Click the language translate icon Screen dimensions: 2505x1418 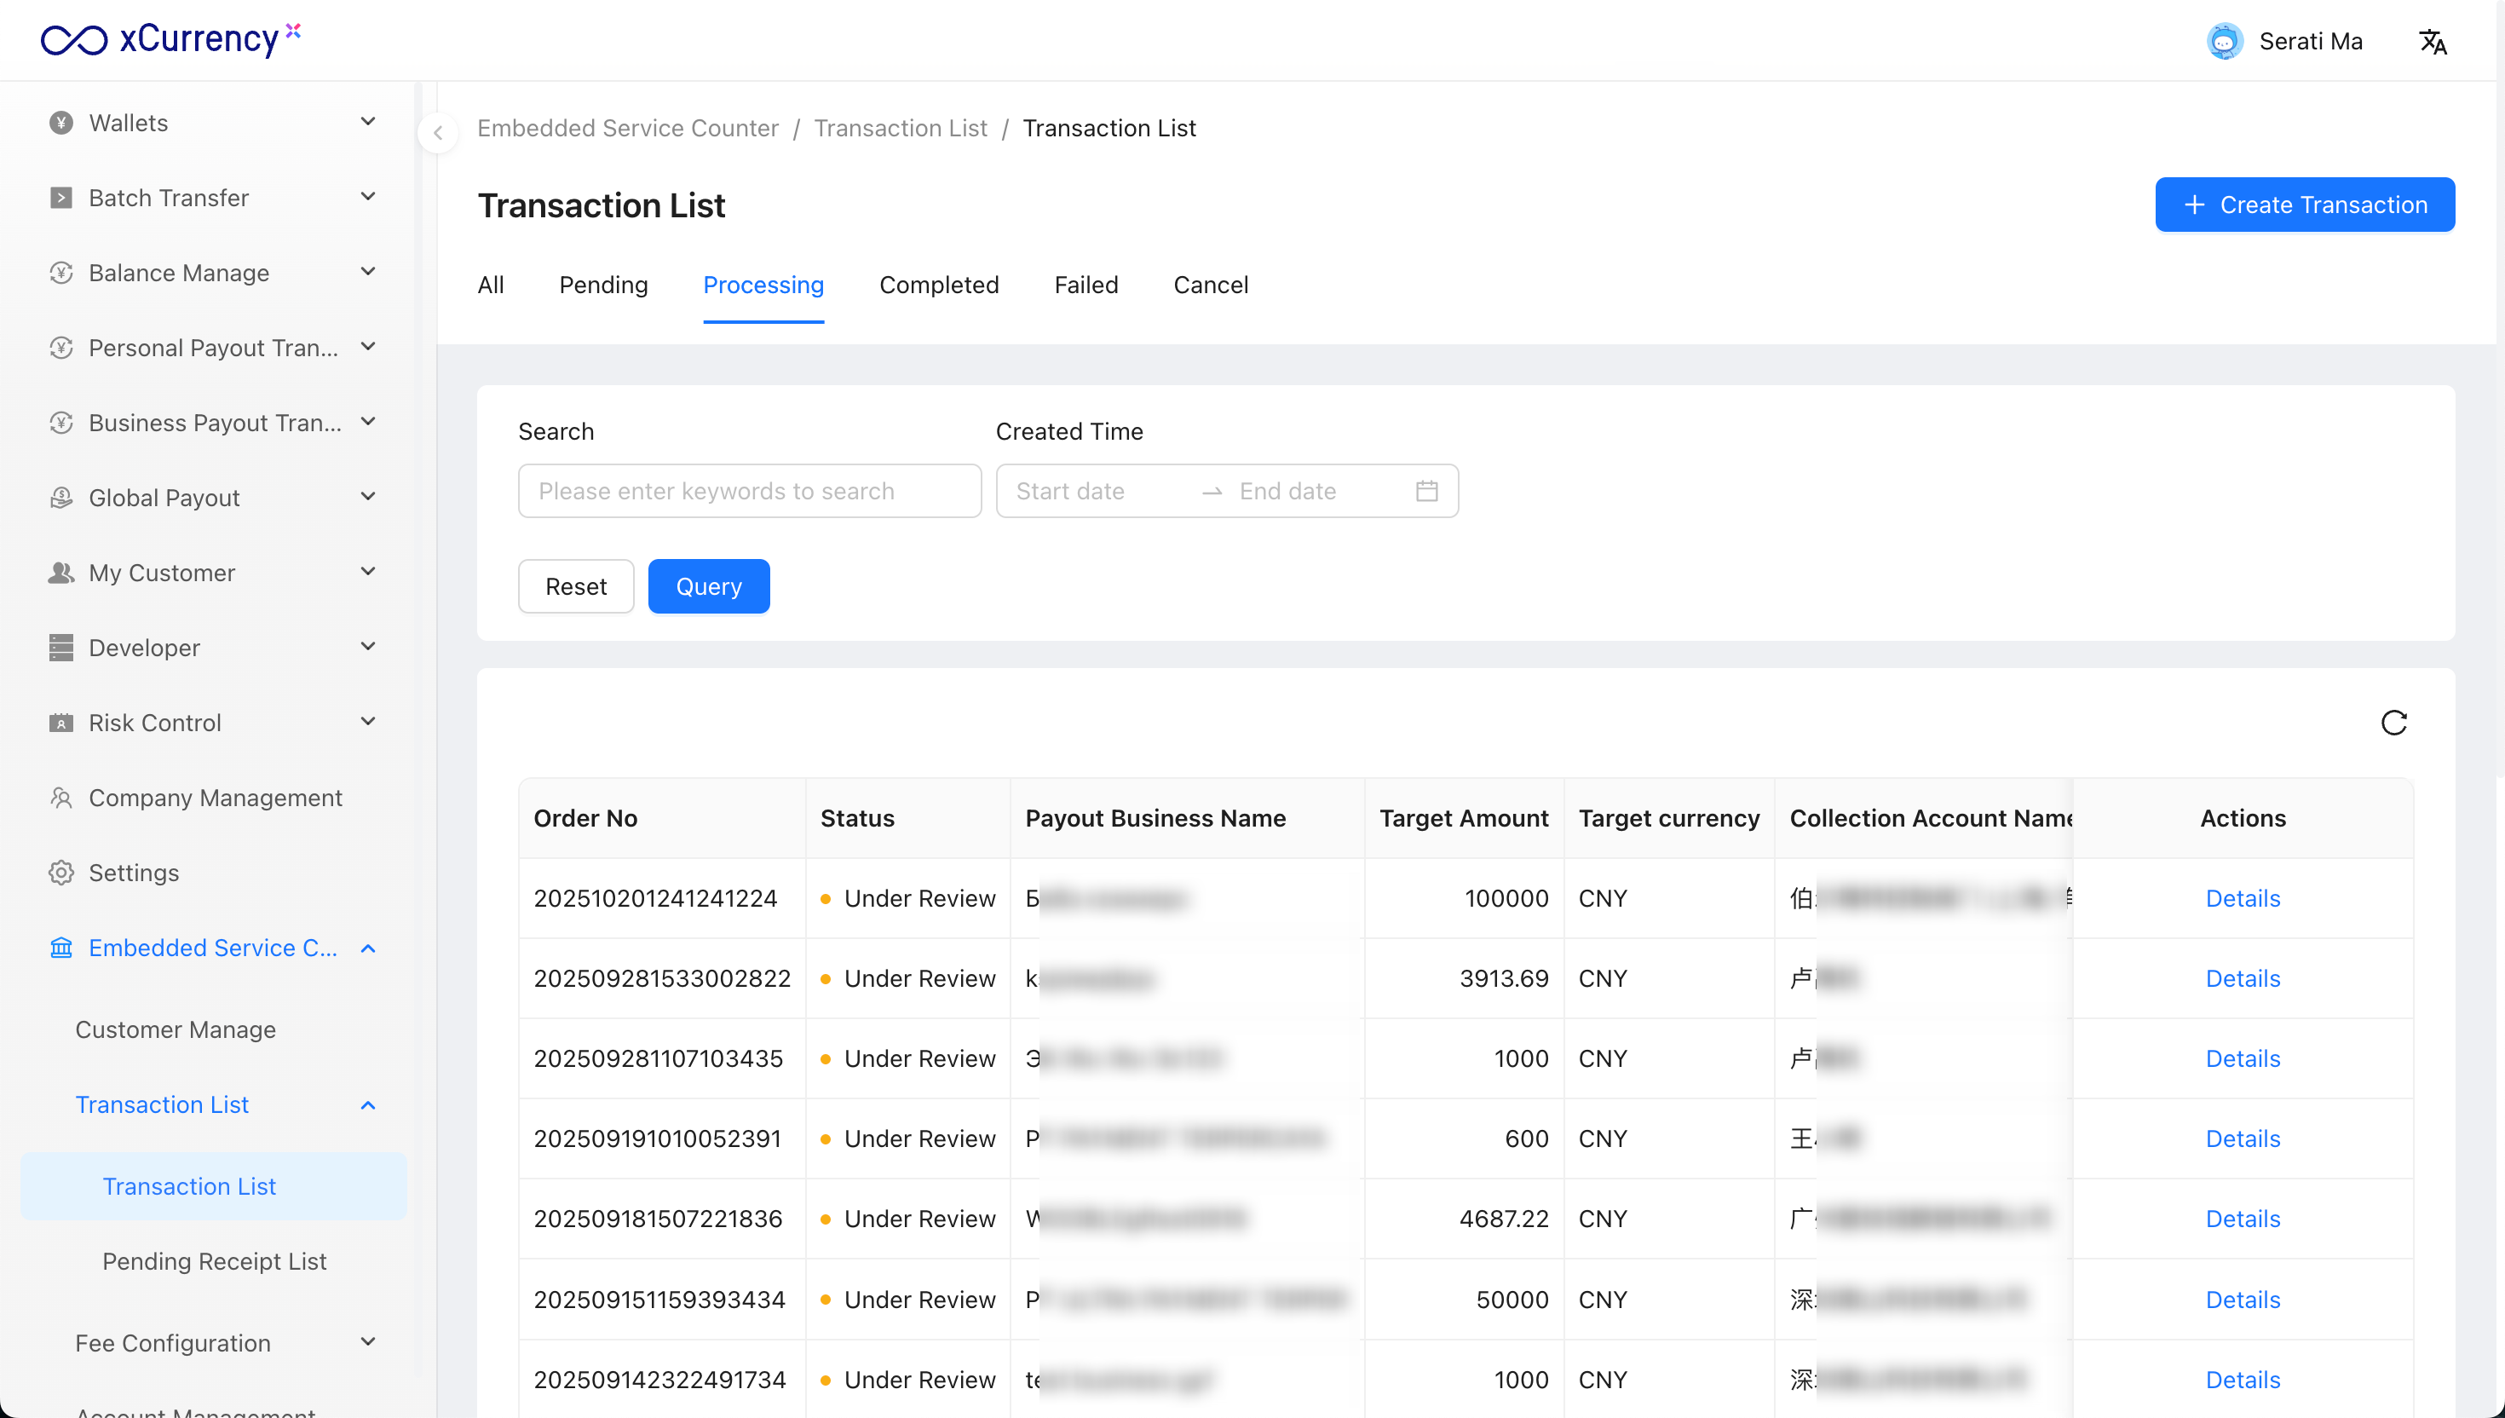point(2432,42)
